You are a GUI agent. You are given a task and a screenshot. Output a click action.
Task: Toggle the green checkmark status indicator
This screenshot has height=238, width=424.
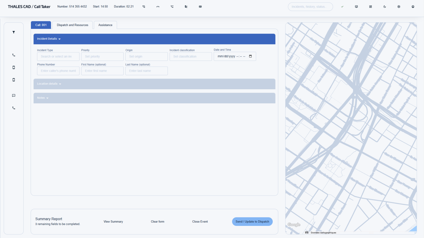pyautogui.click(x=342, y=7)
